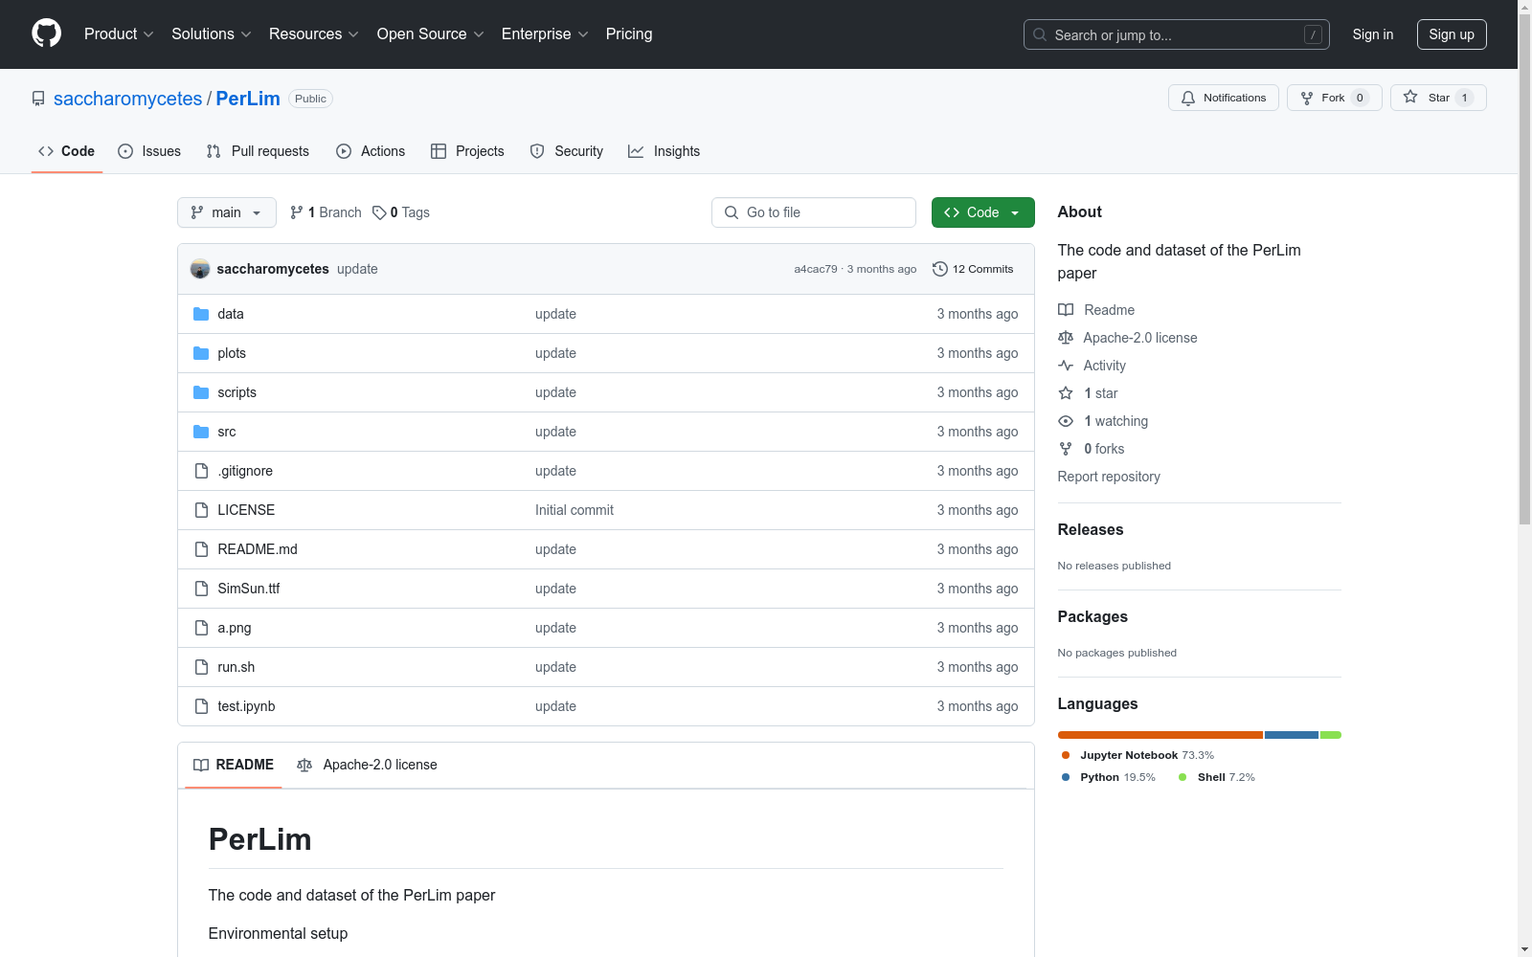Click the Notifications bell icon

click(1188, 98)
